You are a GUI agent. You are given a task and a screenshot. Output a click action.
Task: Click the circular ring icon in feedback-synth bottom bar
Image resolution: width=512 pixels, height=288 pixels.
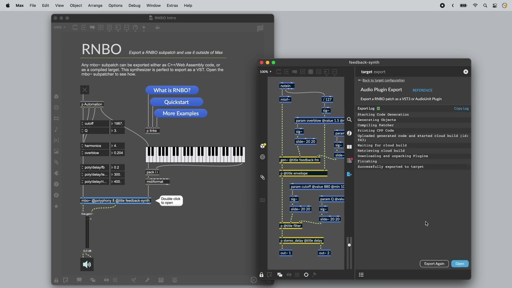pyautogui.click(x=306, y=275)
